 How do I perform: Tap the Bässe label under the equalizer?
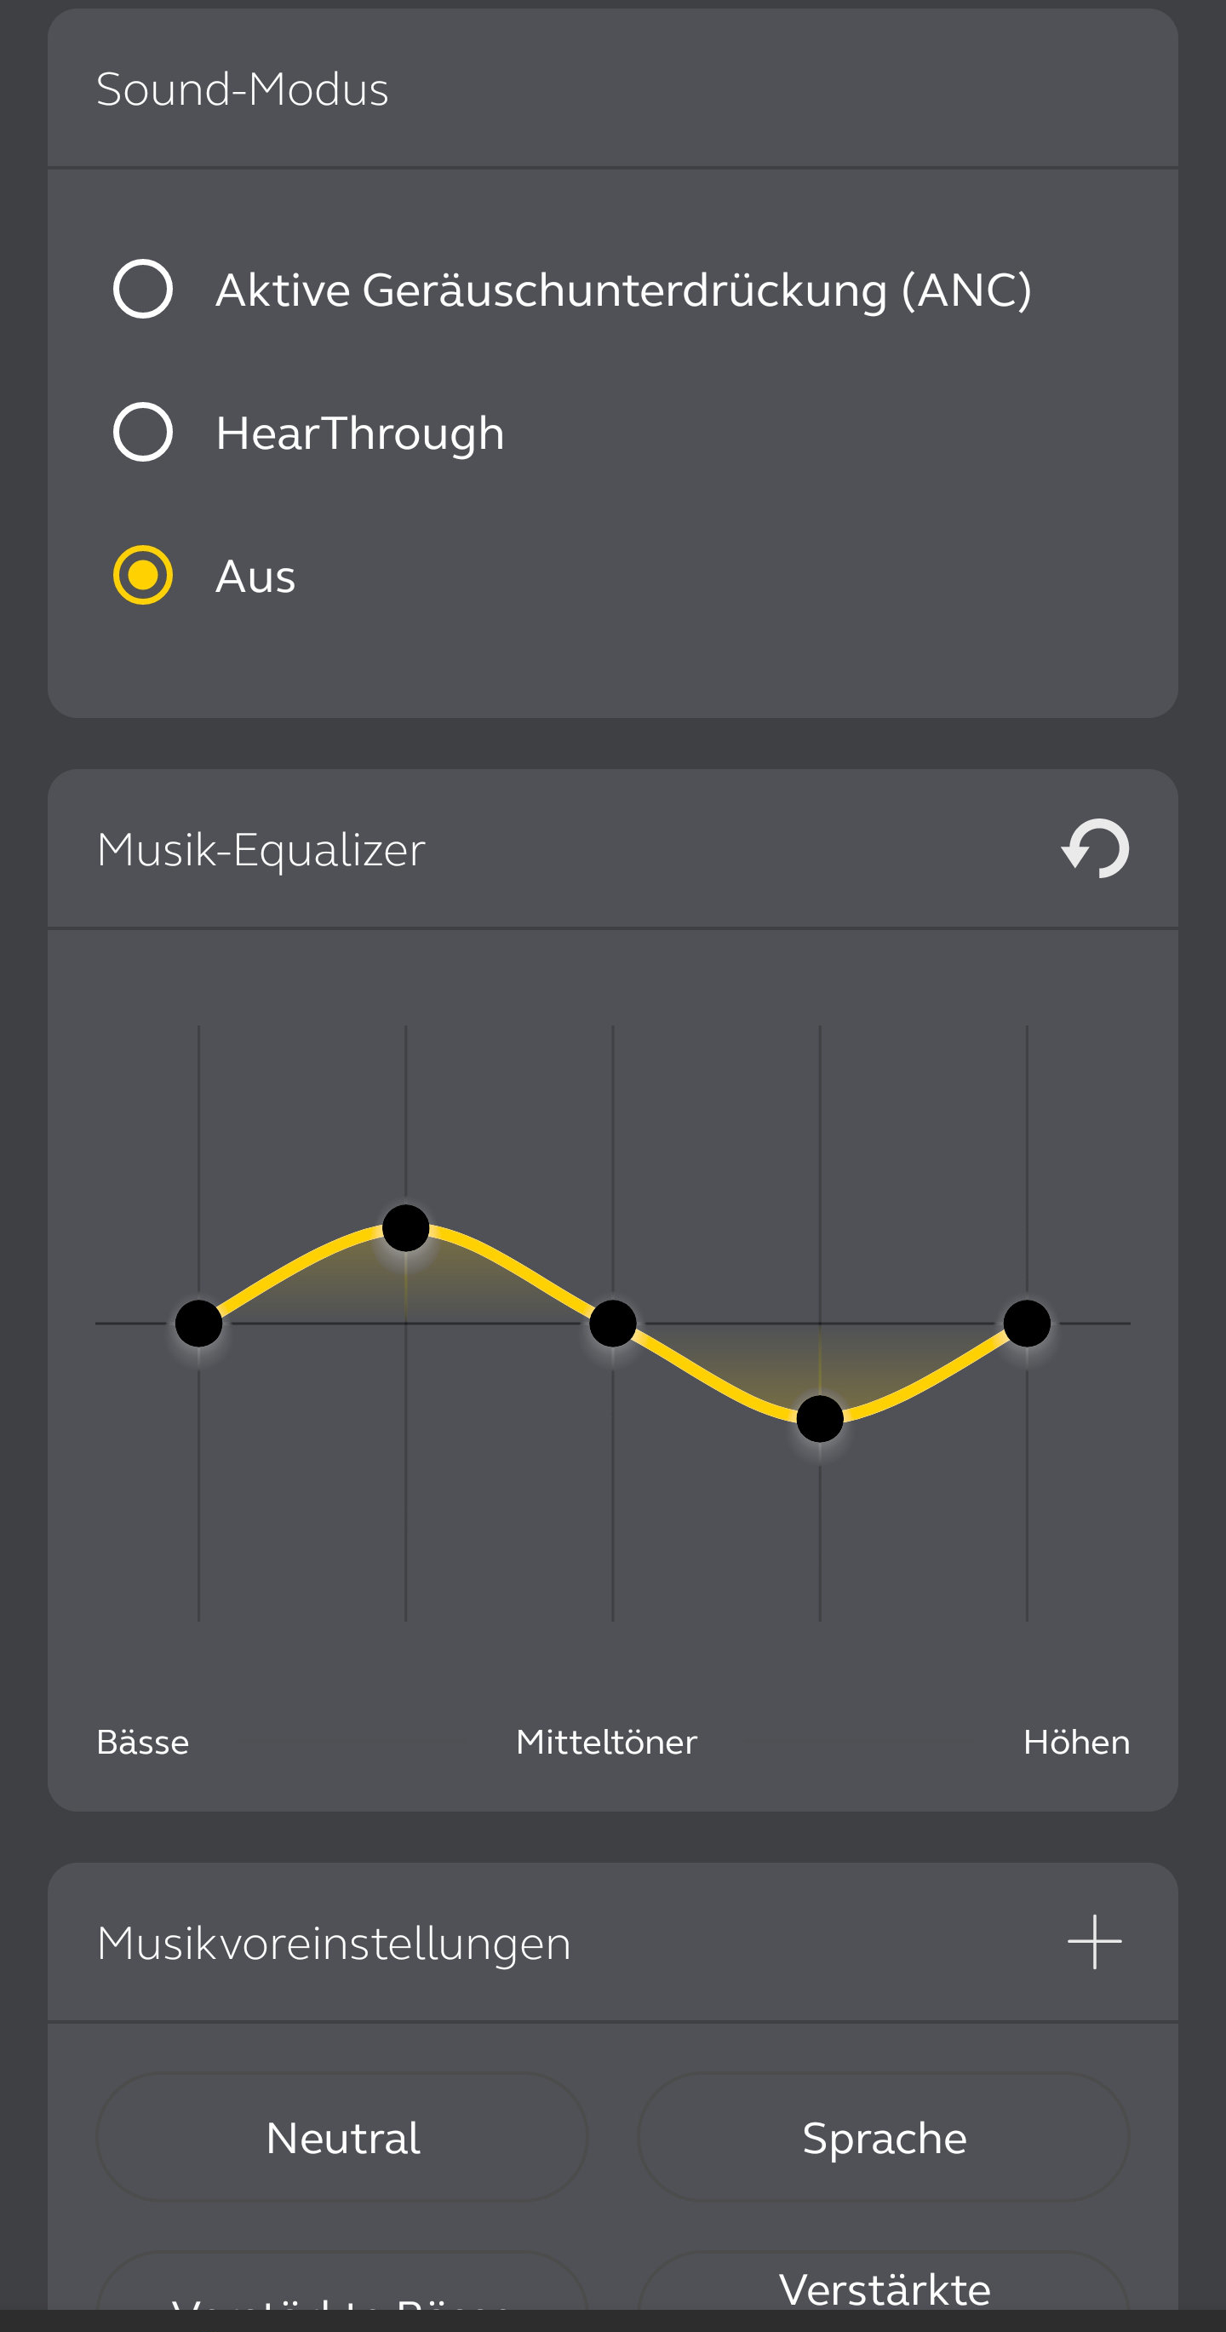[143, 1743]
